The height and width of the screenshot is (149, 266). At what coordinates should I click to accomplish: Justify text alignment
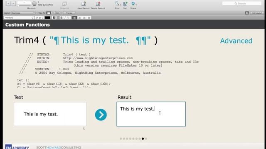(89, 17)
